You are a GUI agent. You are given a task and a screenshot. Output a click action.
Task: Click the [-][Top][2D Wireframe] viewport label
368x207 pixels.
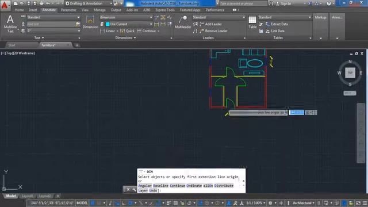[18, 53]
